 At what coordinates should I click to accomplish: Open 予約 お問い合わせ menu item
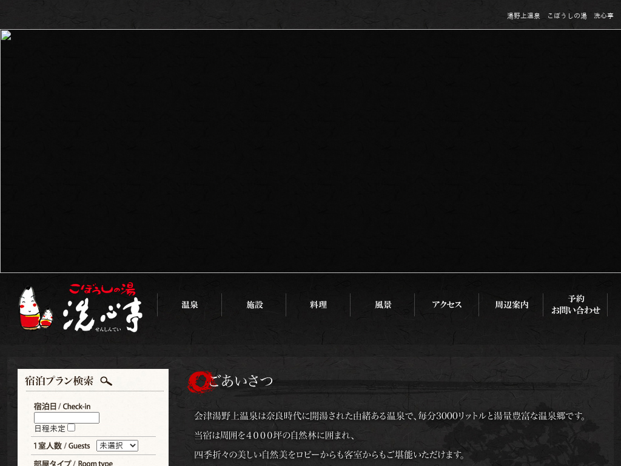[x=576, y=305]
